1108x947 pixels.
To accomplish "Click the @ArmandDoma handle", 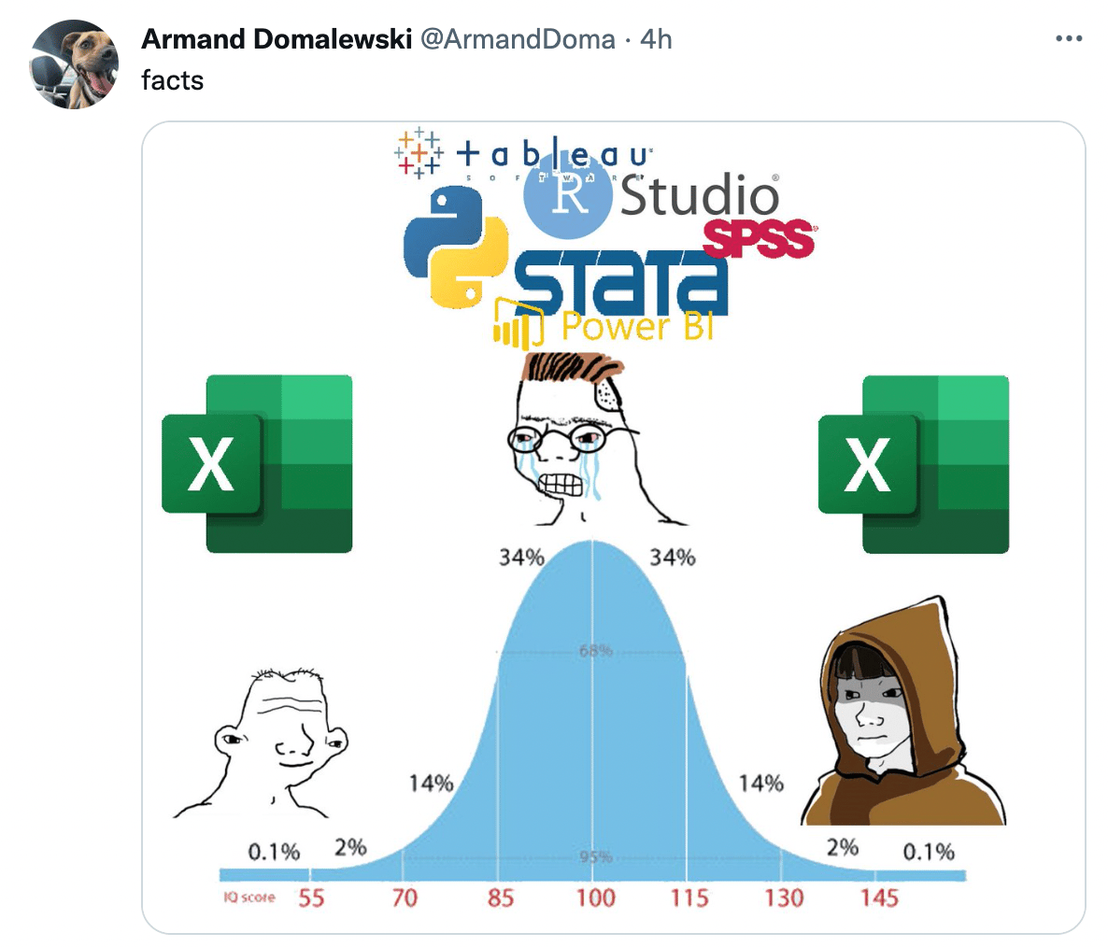I will [x=518, y=39].
